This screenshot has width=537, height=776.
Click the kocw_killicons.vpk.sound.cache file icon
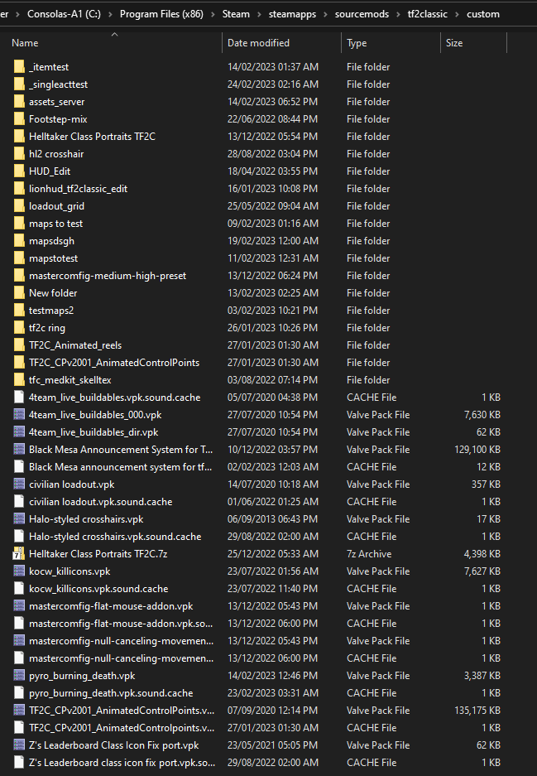point(19,589)
